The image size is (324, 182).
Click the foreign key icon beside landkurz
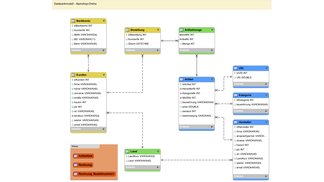pyautogui.click(x=72, y=116)
